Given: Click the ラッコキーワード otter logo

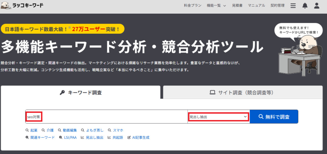Looking at the screenshot, I should 22,6.
